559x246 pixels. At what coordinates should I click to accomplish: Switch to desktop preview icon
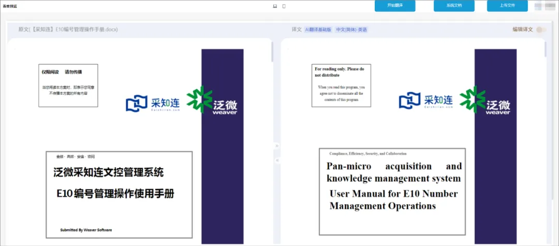[275, 6]
